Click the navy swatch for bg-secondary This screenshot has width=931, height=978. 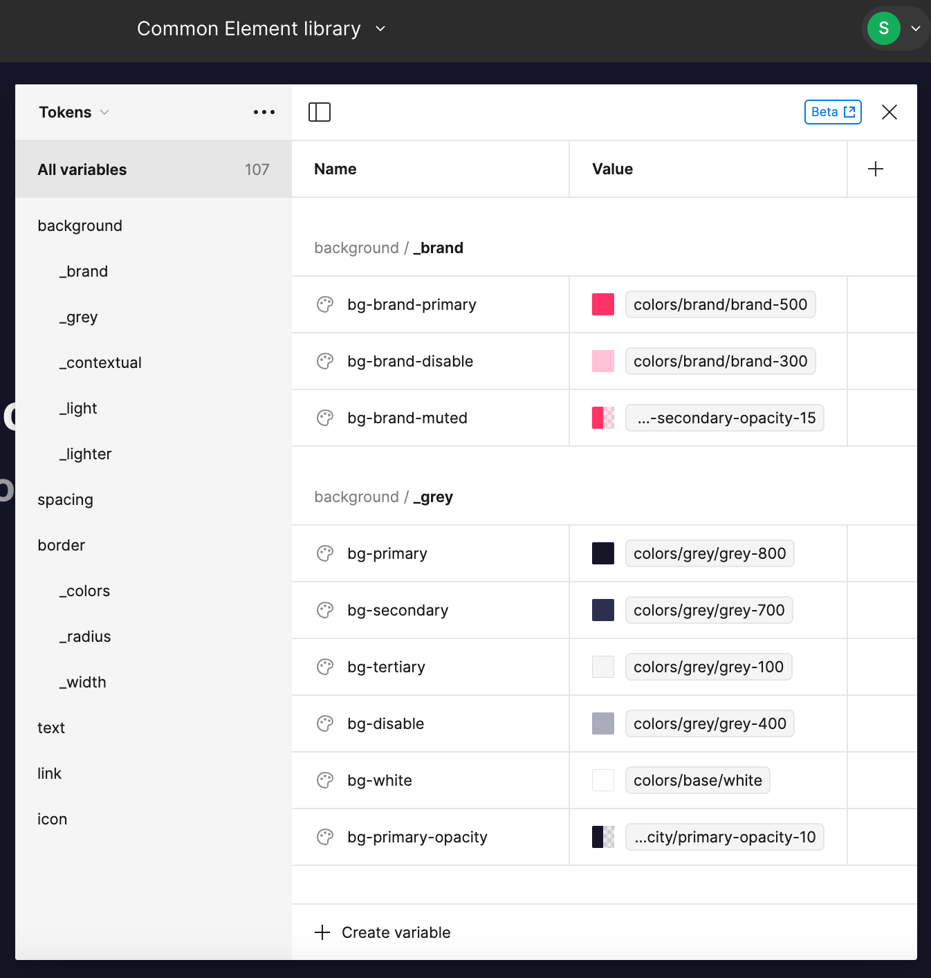coord(603,610)
